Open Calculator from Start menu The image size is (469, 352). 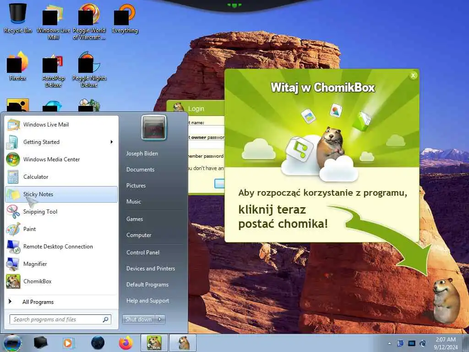[x=61, y=176]
